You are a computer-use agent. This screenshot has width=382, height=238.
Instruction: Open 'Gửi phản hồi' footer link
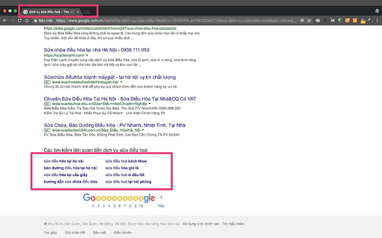click(75, 233)
